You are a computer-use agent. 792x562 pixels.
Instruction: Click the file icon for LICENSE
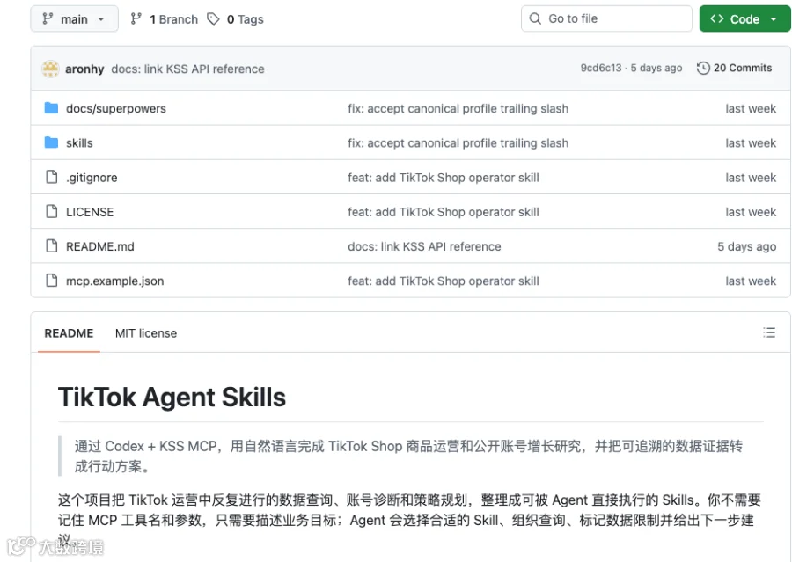[51, 211]
